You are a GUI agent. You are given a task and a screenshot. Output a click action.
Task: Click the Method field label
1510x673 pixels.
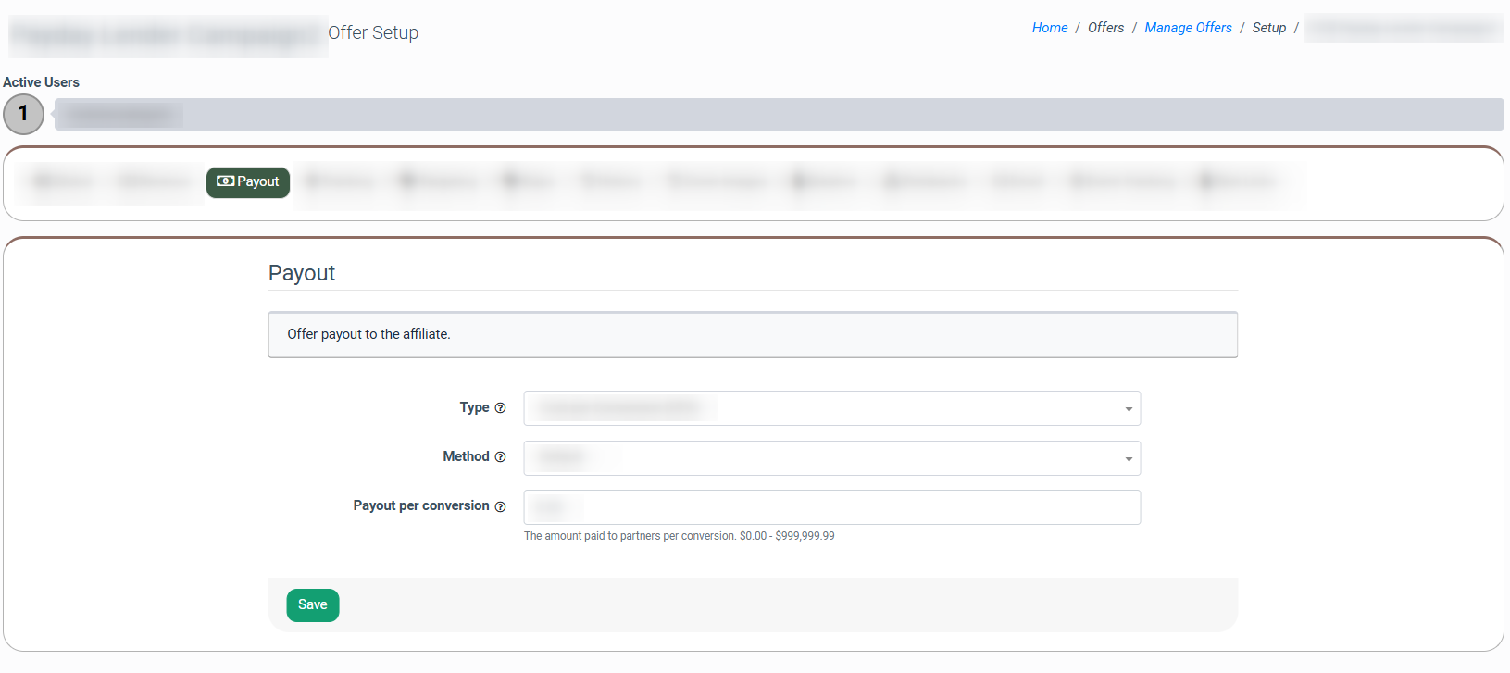point(466,456)
